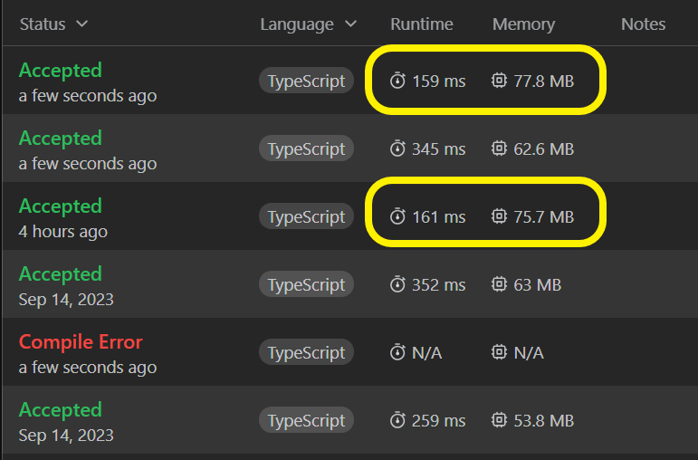Viewport: 698px width, 460px height.
Task: Click the memory chip icon beside 77.8 MB
Action: pyautogui.click(x=499, y=81)
